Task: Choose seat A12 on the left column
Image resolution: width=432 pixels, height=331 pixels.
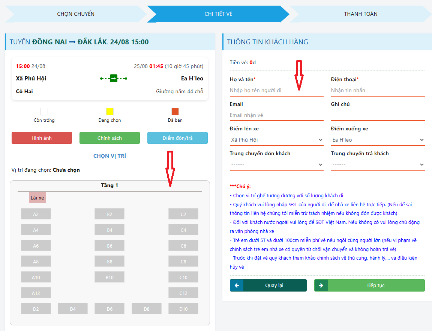Action: click(x=36, y=293)
